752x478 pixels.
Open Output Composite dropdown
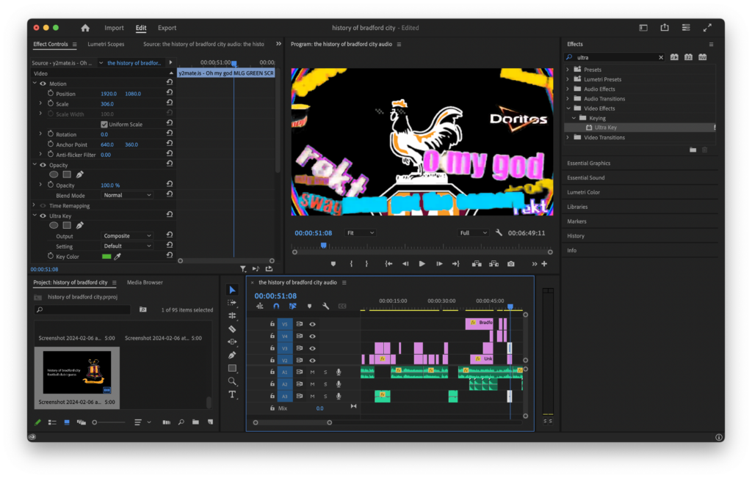click(126, 236)
